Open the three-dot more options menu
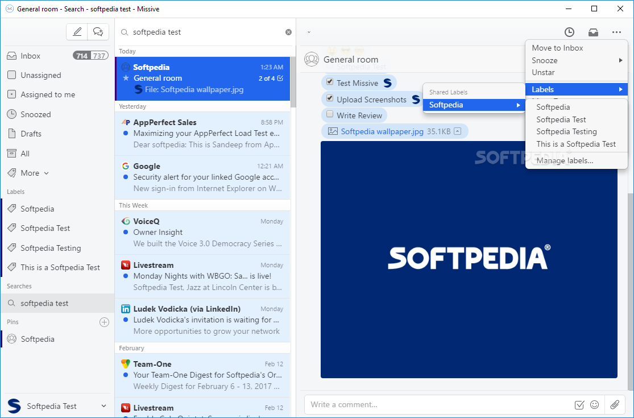 coord(616,32)
